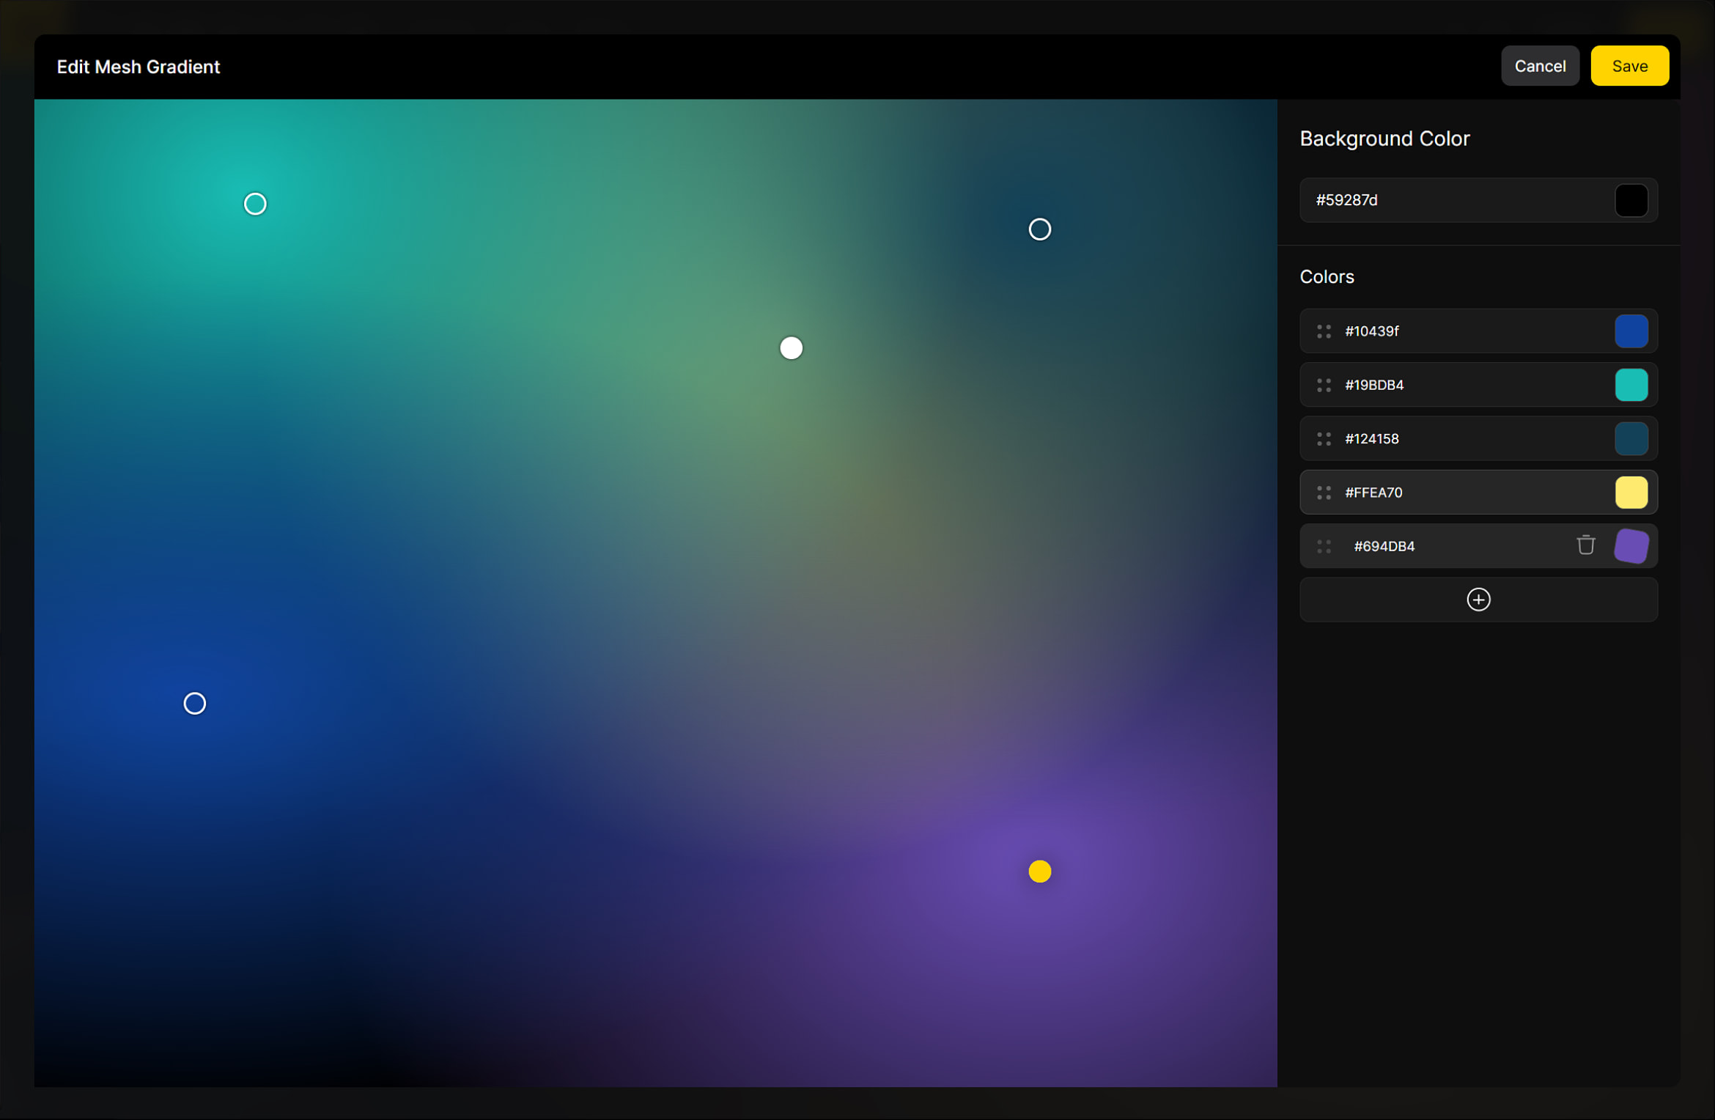Open the yellow #FFEA70 color swatch
The height and width of the screenshot is (1120, 1715).
(x=1631, y=493)
